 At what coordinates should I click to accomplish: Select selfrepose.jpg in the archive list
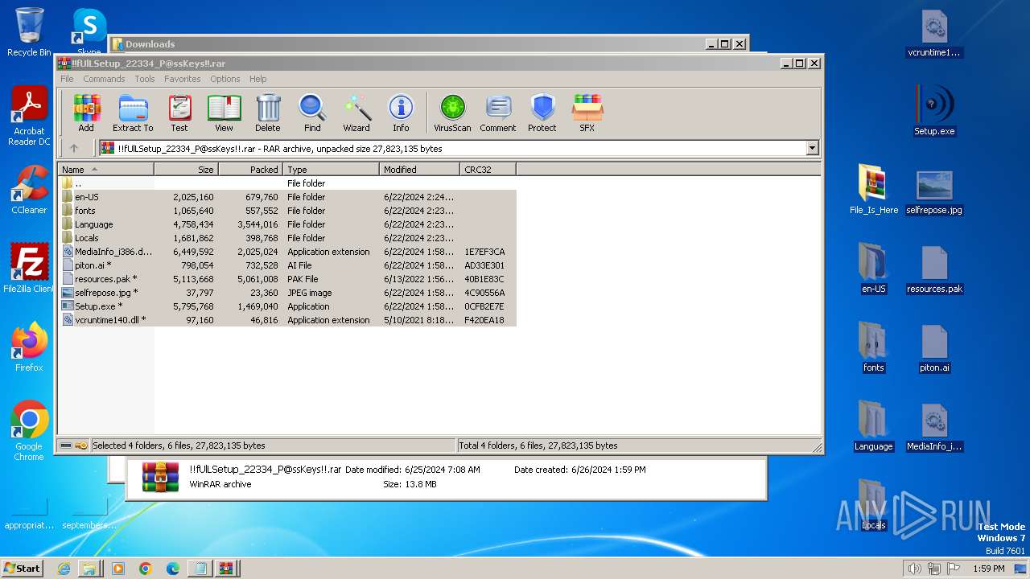click(287, 293)
